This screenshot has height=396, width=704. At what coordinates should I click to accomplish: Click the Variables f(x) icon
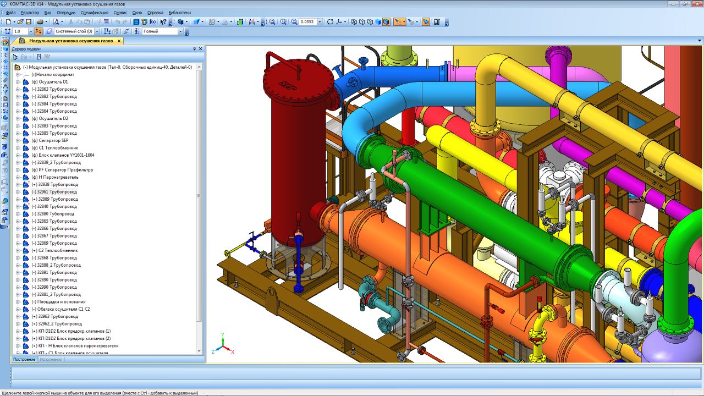152,22
